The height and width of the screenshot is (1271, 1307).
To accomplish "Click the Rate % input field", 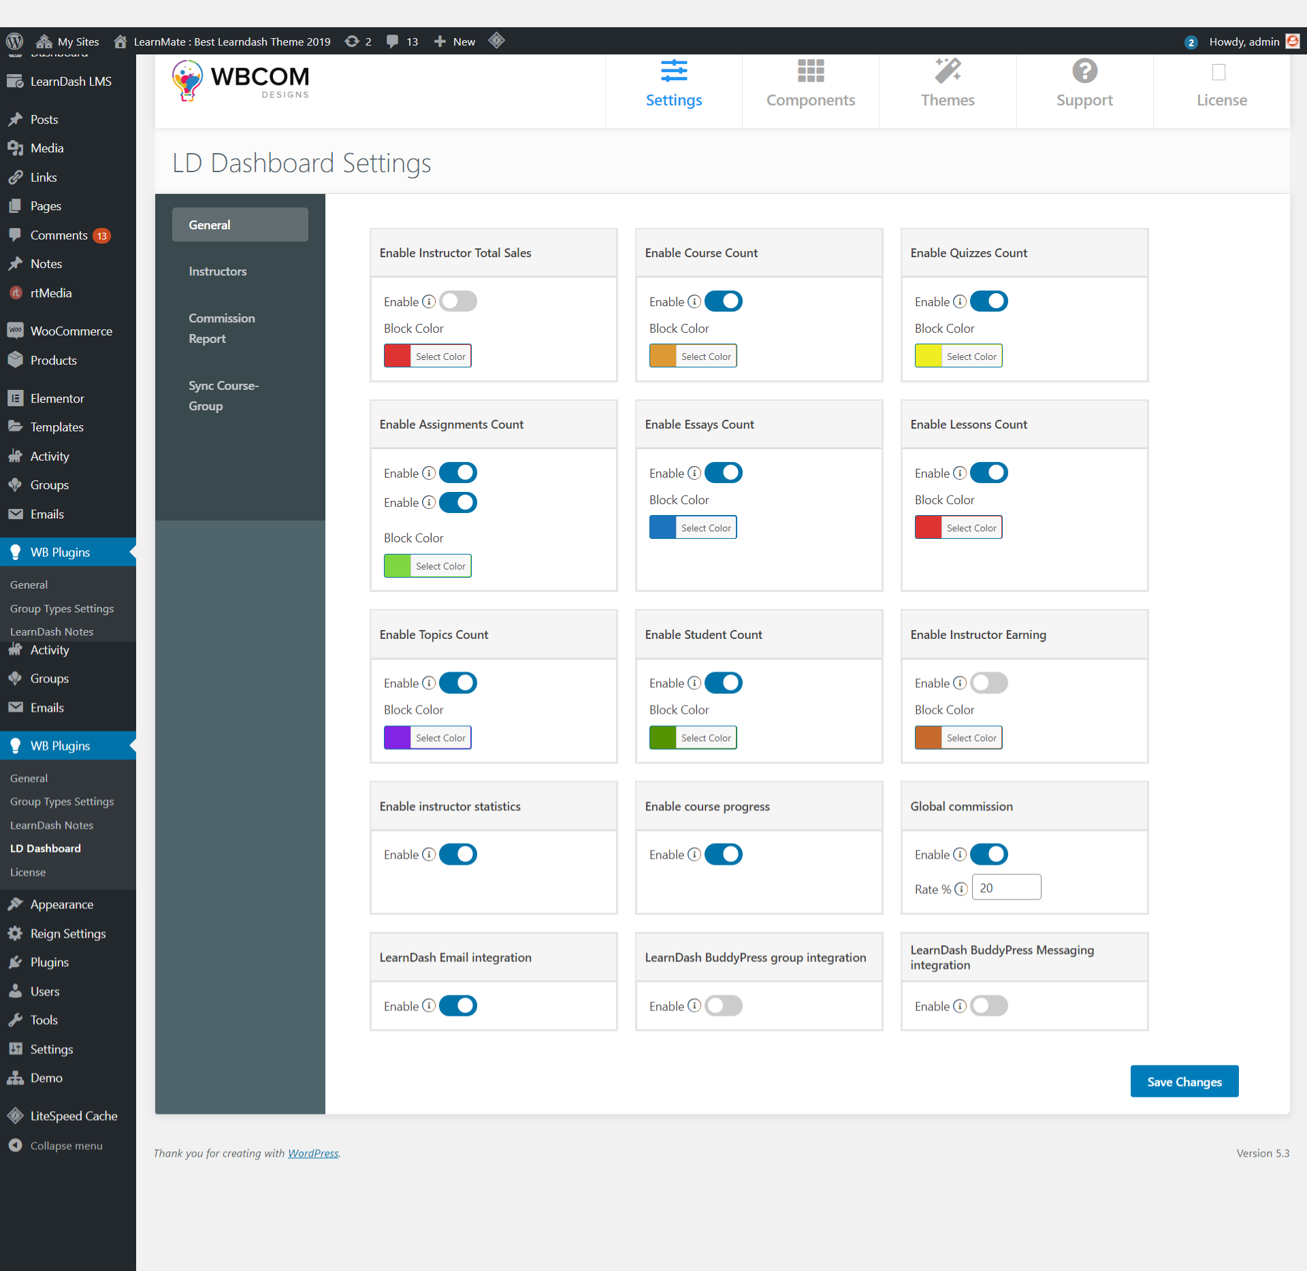I will [x=1005, y=887].
